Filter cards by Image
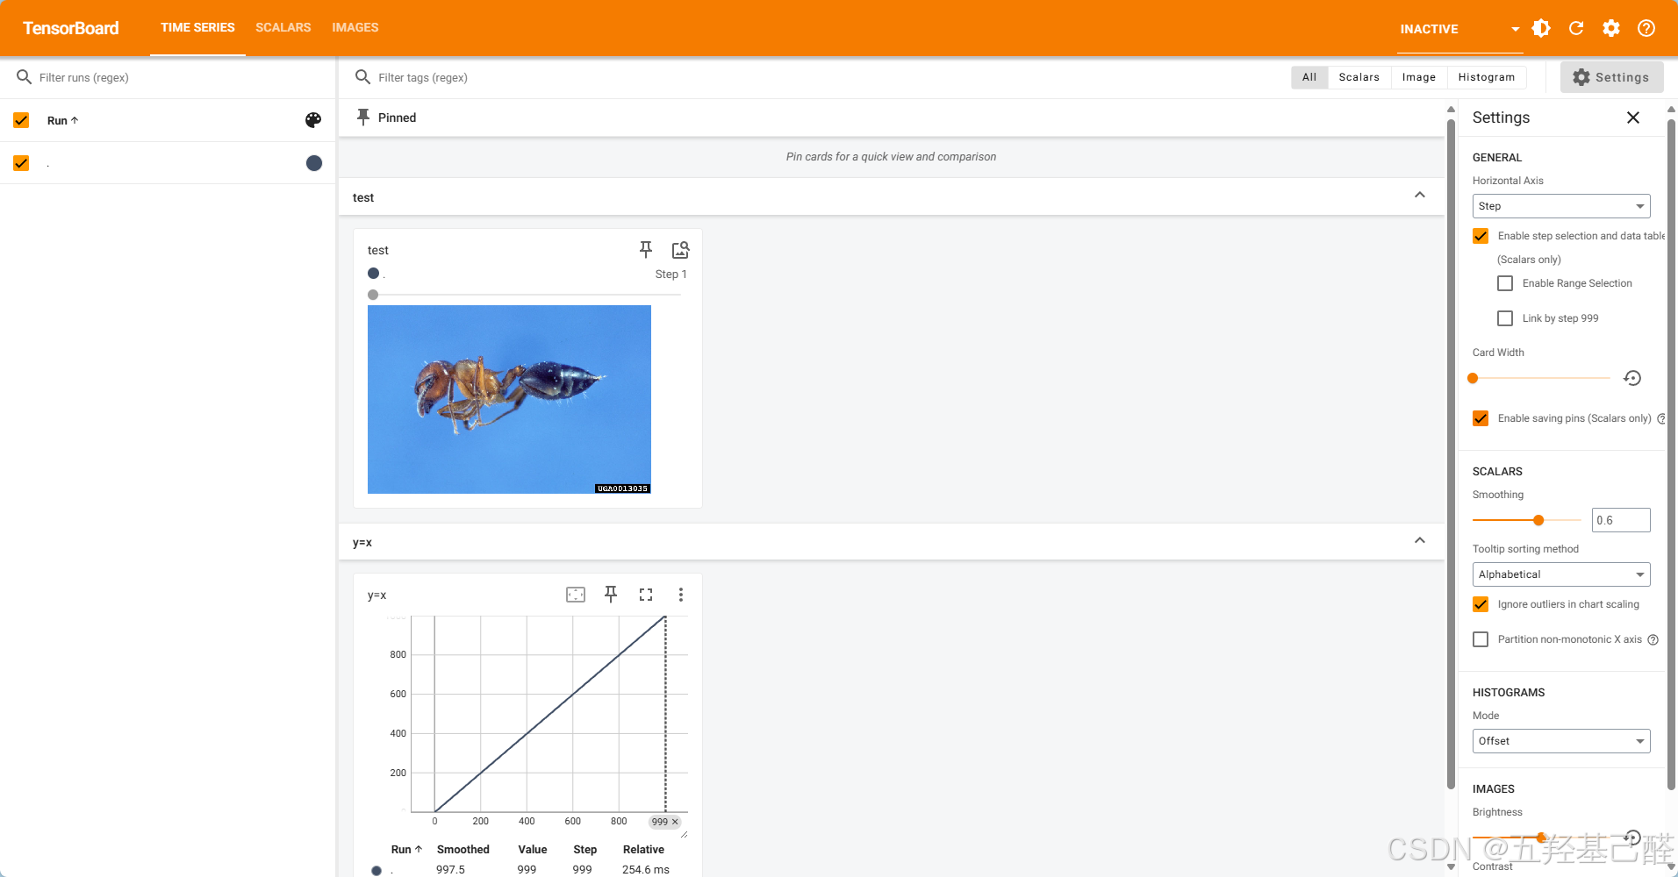The image size is (1678, 877). click(1419, 77)
